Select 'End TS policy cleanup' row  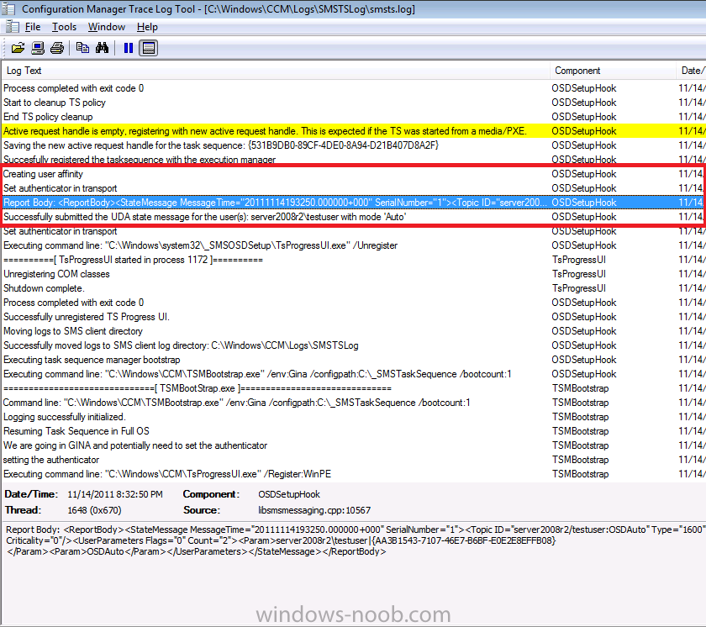(x=353, y=117)
